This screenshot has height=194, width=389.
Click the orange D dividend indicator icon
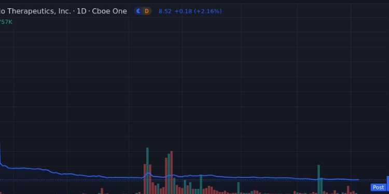[x=147, y=11]
